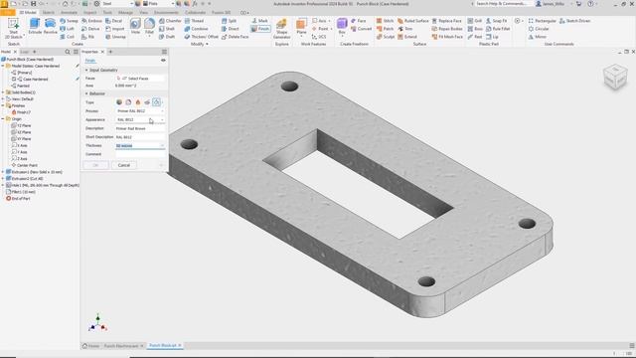Collapse the Input Geometry section
The width and height of the screenshot is (636, 358).
(86, 71)
